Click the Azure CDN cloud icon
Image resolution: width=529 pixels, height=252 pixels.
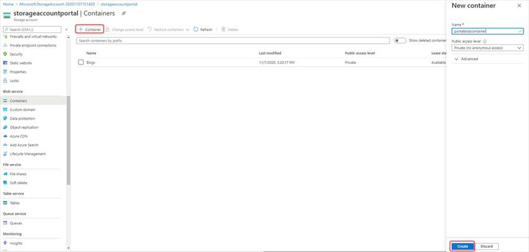[x=5, y=137]
